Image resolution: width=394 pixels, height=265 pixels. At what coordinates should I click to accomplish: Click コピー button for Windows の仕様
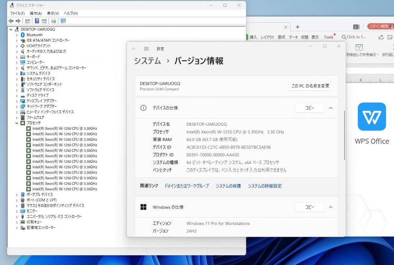(x=310, y=207)
